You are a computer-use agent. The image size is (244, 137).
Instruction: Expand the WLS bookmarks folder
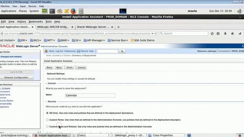coord(35,40)
